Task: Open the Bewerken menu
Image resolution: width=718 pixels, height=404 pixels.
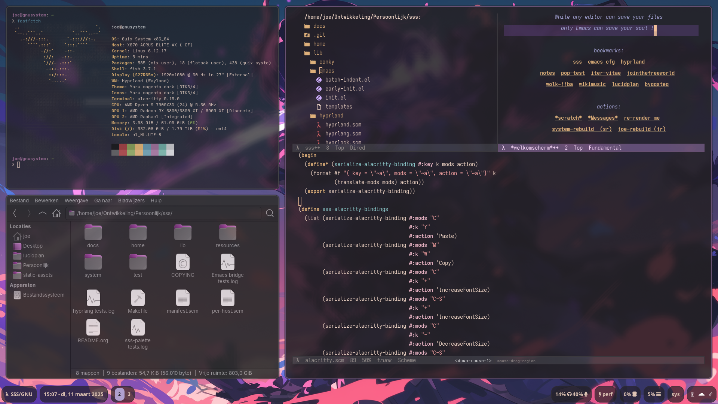Action: 46,201
